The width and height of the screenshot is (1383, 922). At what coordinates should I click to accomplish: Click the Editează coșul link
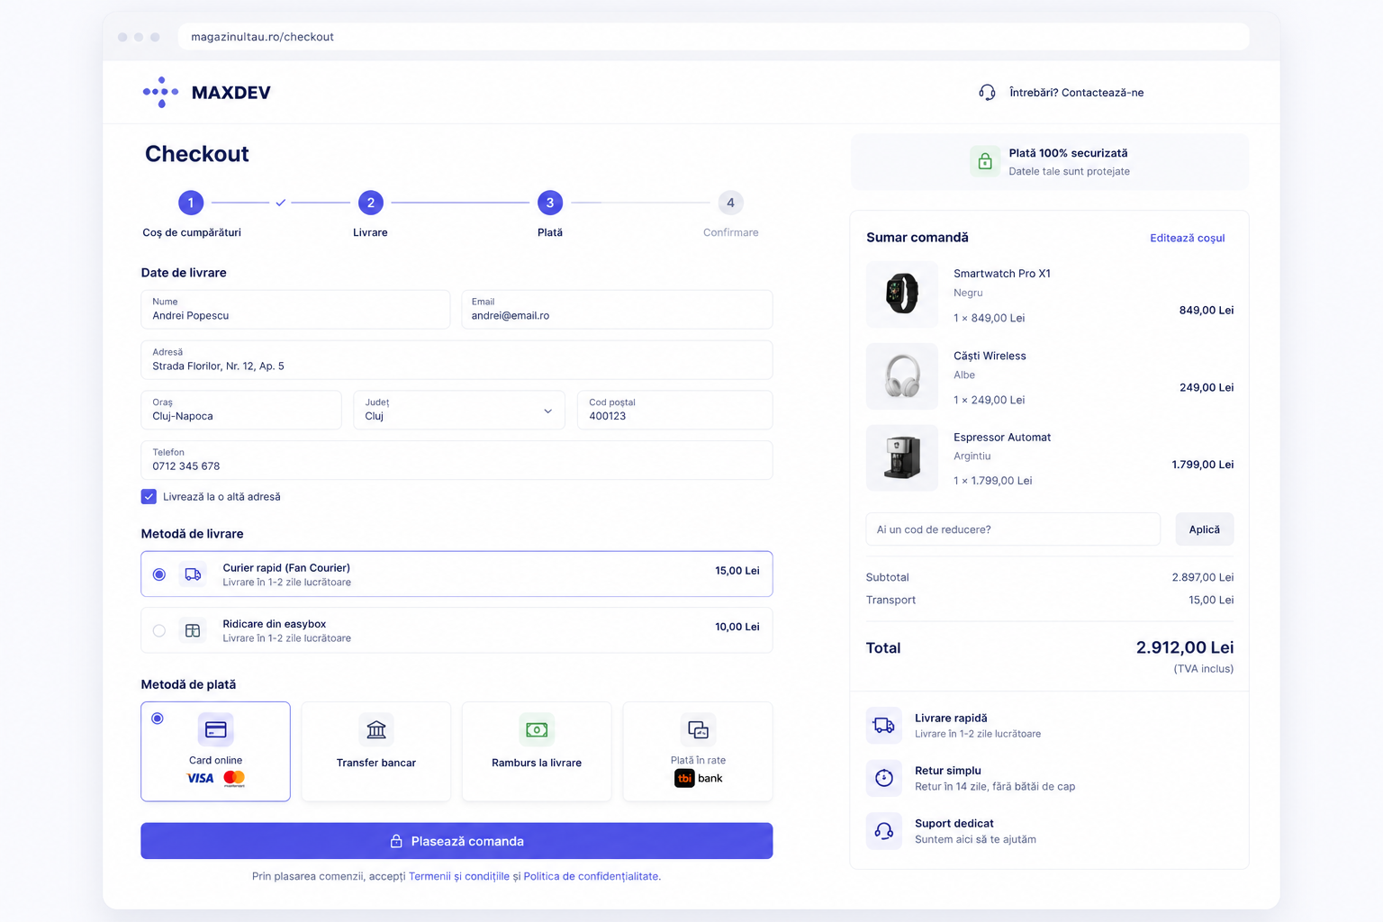(1187, 238)
